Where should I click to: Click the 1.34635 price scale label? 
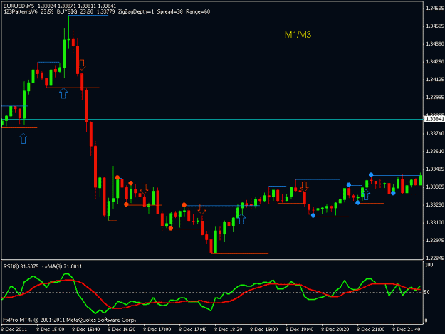[x=434, y=9]
